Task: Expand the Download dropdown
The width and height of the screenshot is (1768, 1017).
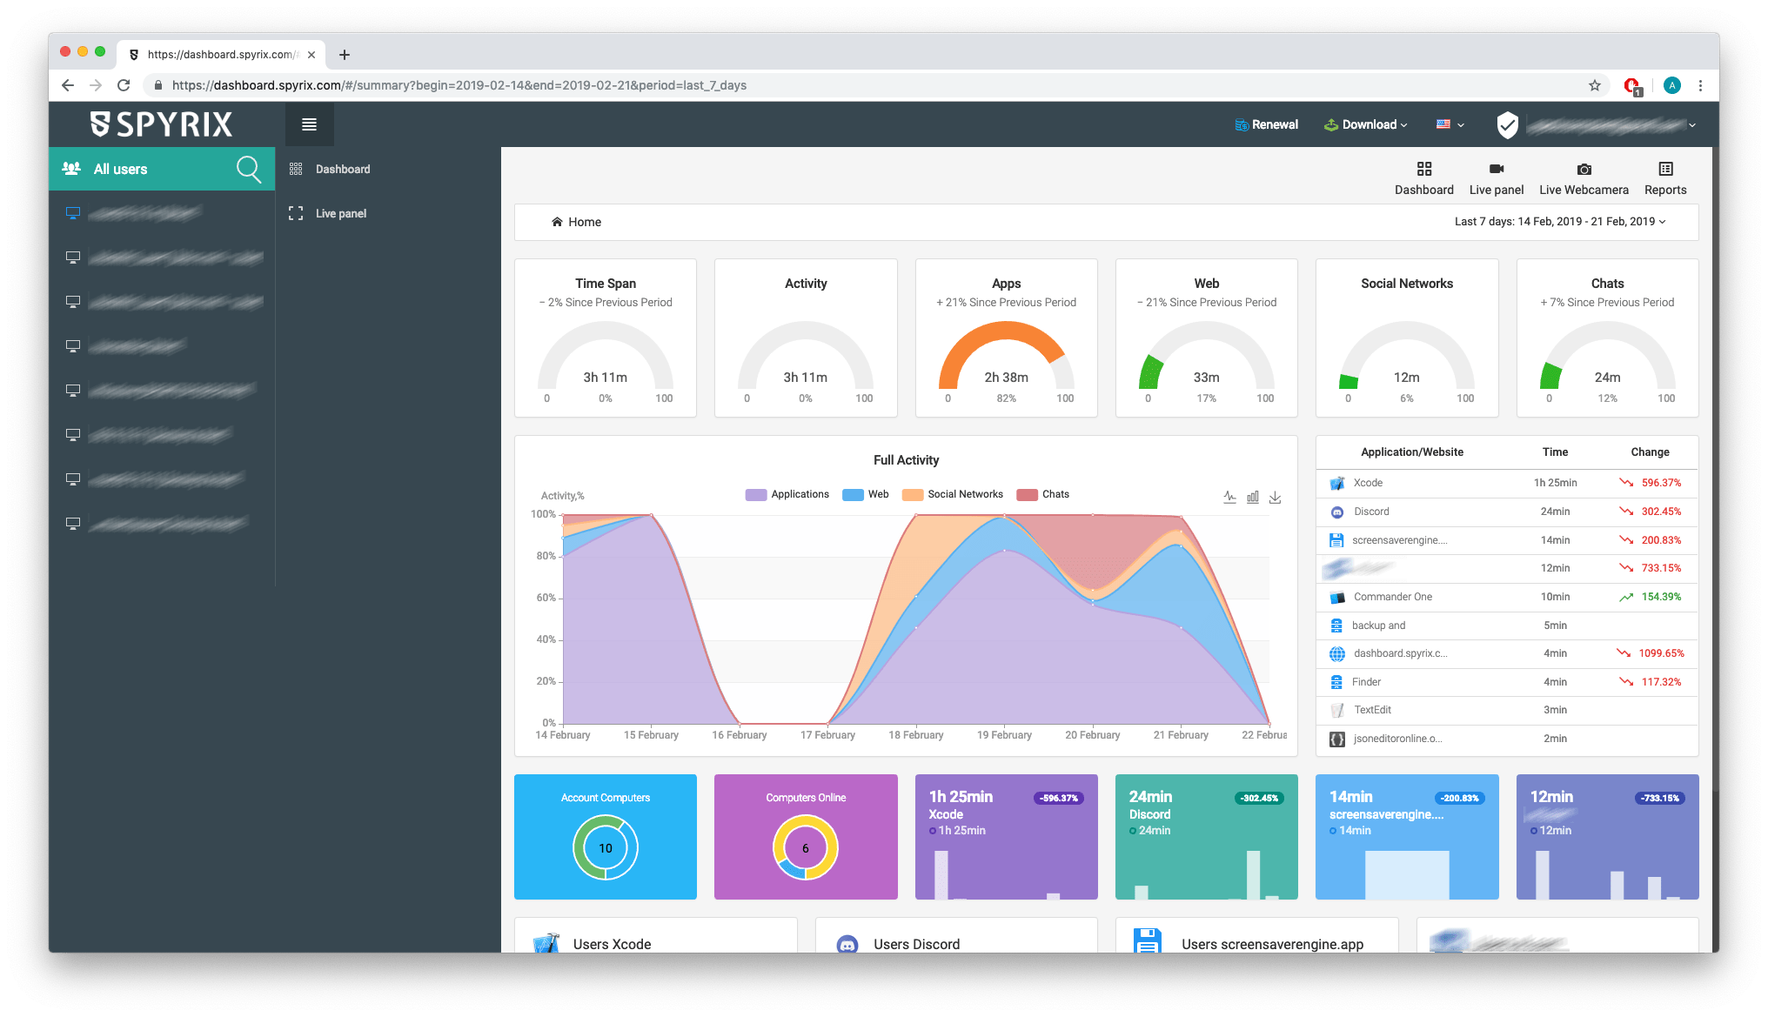Action: point(1365,124)
